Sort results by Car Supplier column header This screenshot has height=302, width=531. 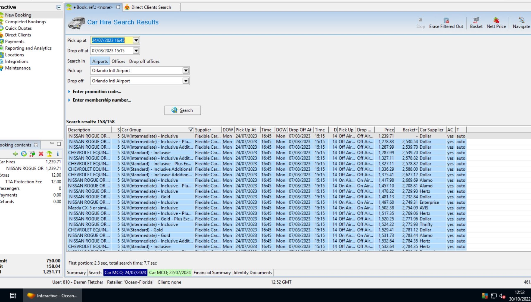[432, 130]
